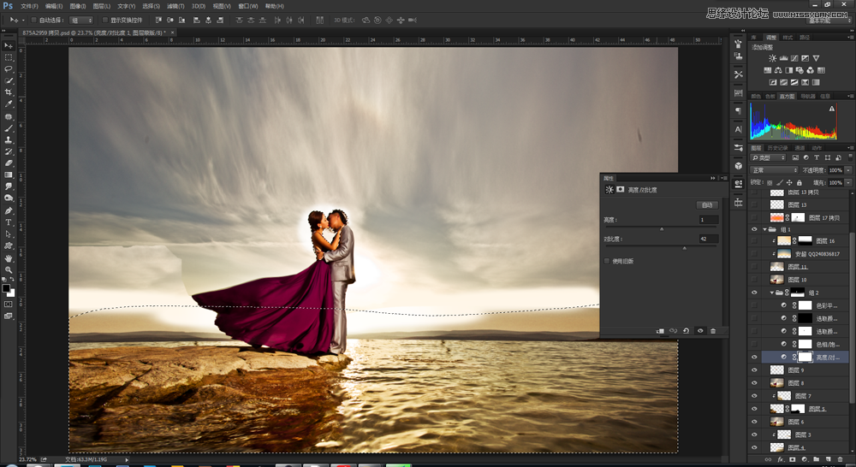Image resolution: width=856 pixels, height=467 pixels.
Task: Collapse the 组 1 group triangle
Action: pyautogui.click(x=764, y=230)
